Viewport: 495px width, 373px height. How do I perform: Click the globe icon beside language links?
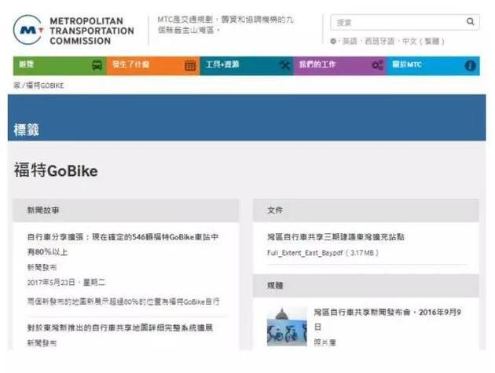[333, 41]
